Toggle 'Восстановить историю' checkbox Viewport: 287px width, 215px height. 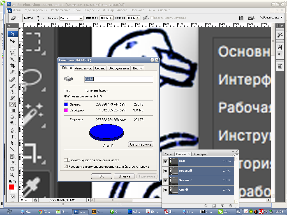coord(152,18)
